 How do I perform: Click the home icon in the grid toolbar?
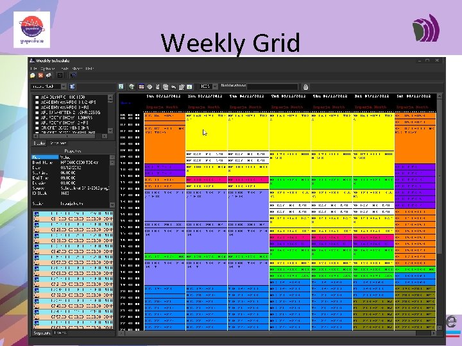(x=132, y=86)
